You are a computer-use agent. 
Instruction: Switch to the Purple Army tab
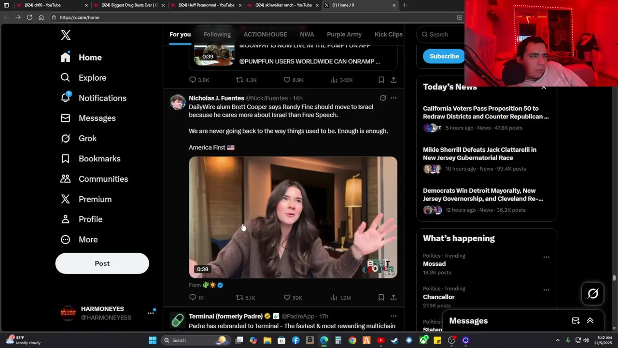tap(344, 34)
